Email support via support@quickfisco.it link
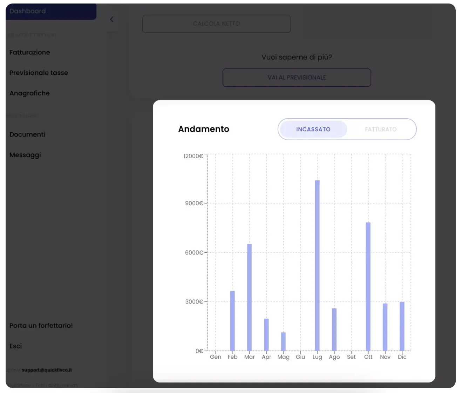This screenshot has height=393, width=462. [x=47, y=369]
